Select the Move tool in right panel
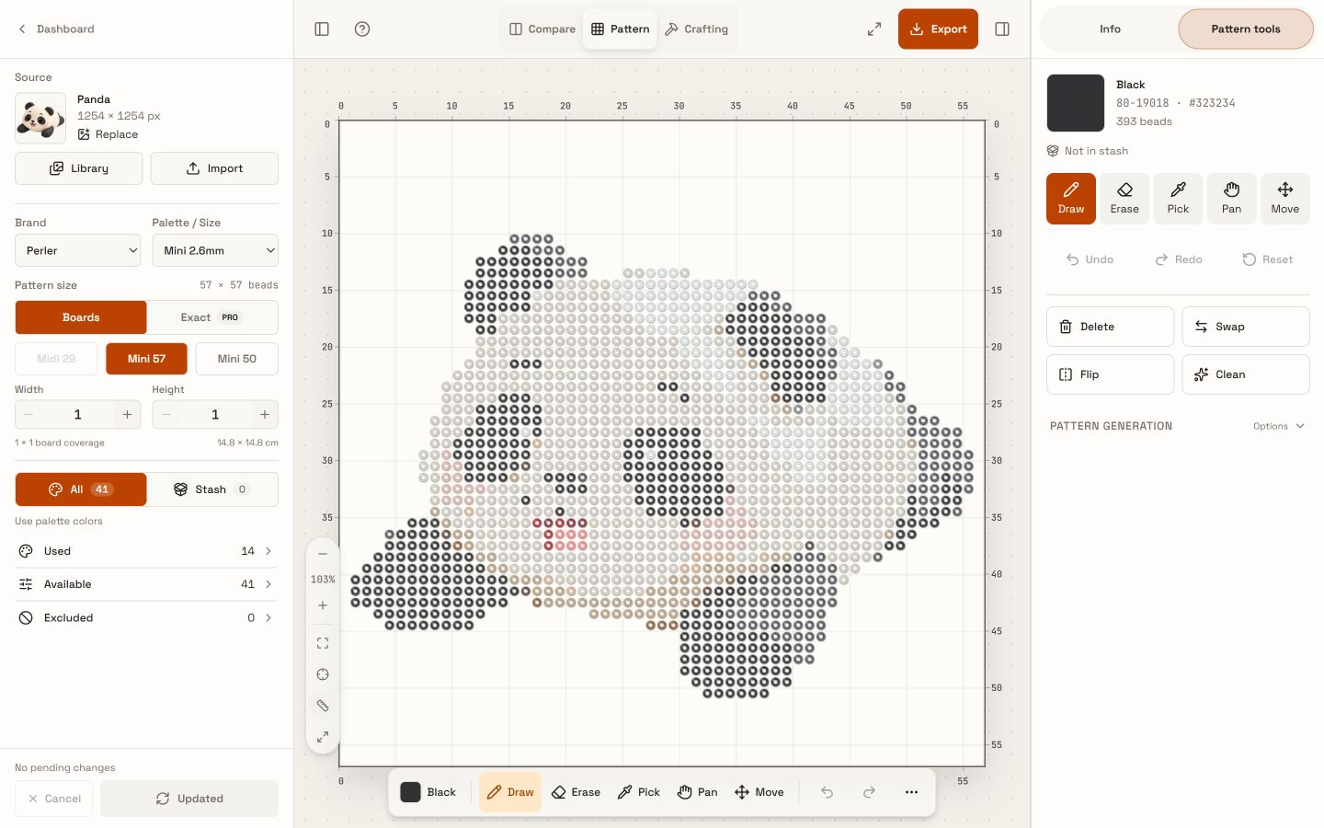The image size is (1324, 828). tap(1285, 199)
